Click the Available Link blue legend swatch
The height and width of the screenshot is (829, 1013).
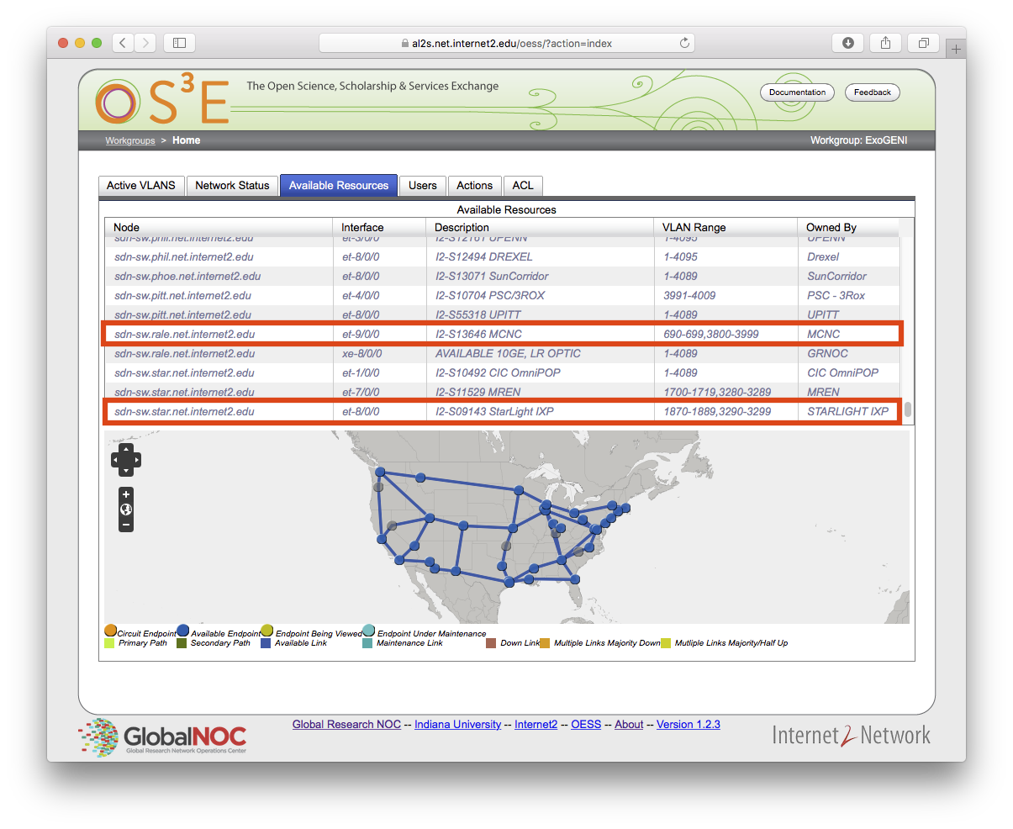click(x=266, y=643)
